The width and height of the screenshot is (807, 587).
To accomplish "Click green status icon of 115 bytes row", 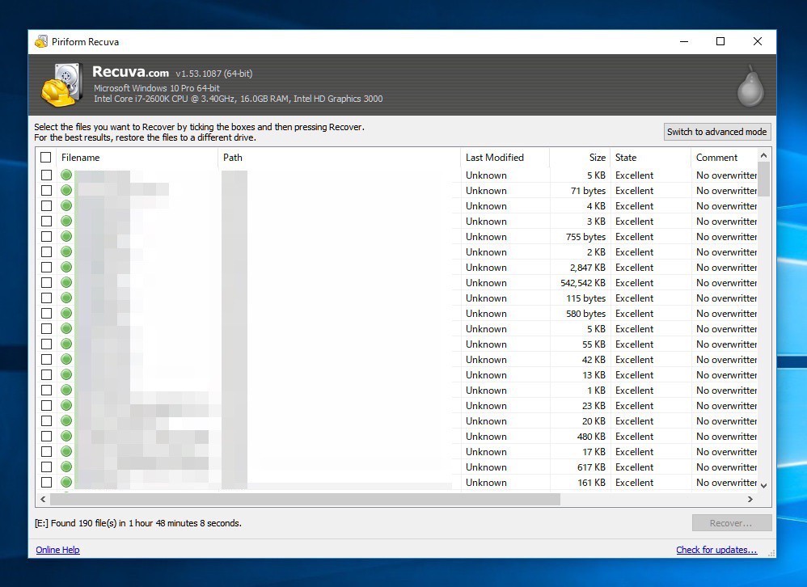I will (x=65, y=298).
